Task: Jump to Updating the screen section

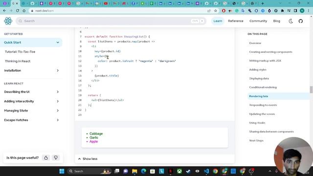Action: pyautogui.click(x=262, y=114)
